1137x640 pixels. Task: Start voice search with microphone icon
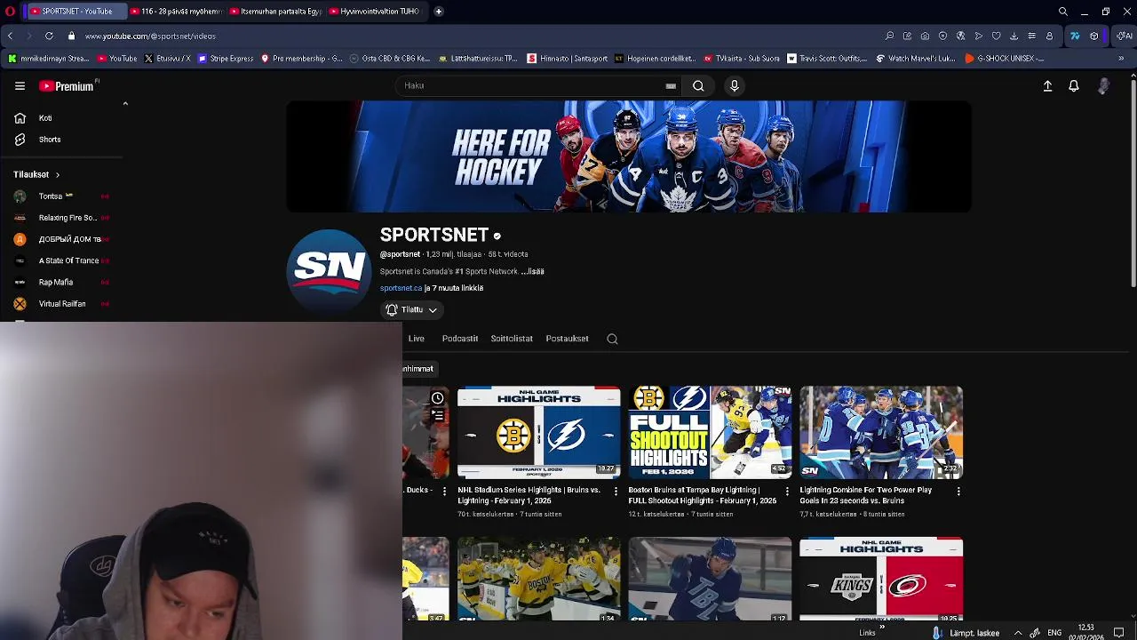point(734,86)
